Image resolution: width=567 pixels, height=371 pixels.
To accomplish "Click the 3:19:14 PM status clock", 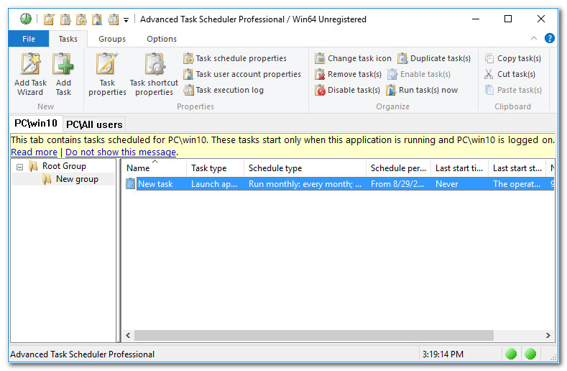I will (x=443, y=354).
